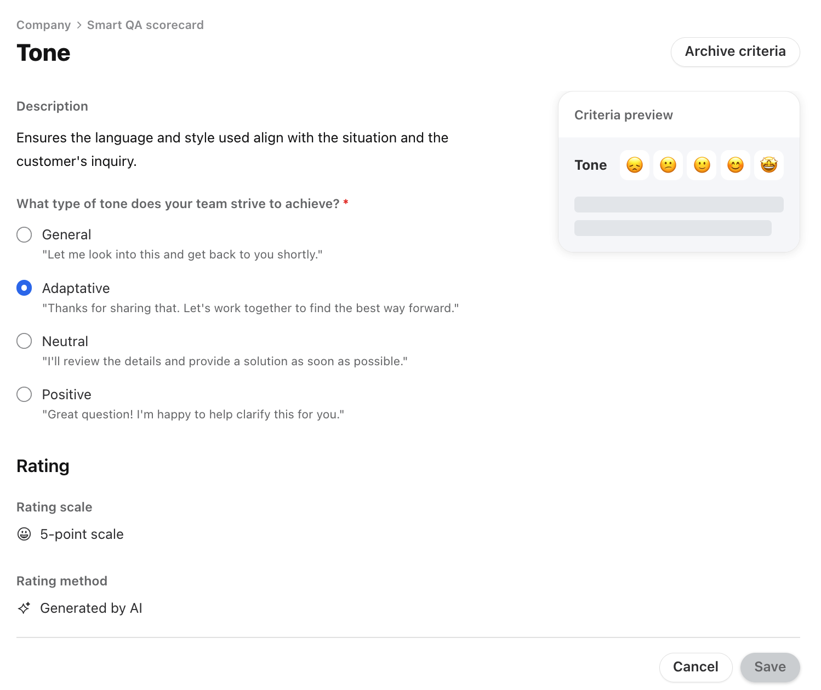Select the confused face emoji rating
Viewport: 821px width, 690px height.
[x=668, y=165]
